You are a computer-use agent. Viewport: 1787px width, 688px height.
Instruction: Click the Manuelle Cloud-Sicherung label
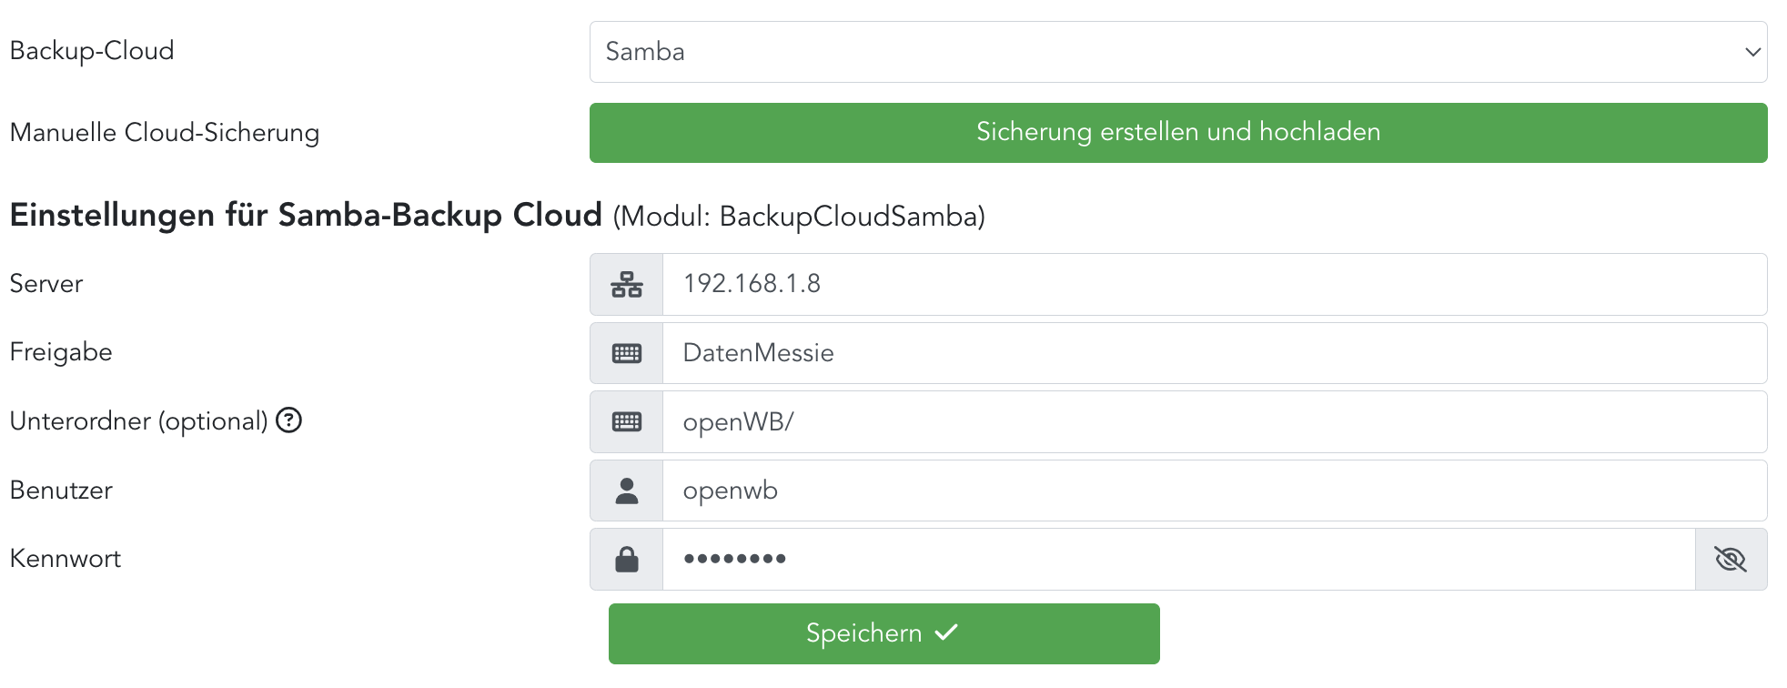pos(165,133)
